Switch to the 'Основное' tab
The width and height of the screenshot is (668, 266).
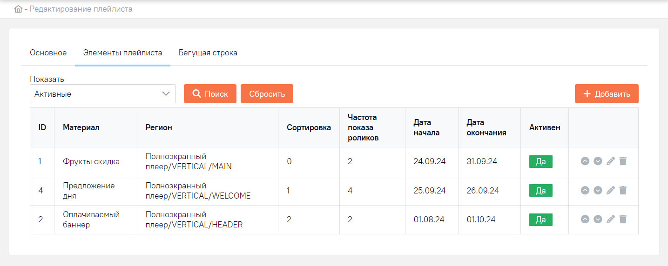(x=48, y=53)
